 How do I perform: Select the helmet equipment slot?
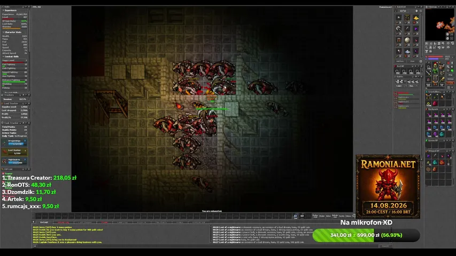[435, 65]
